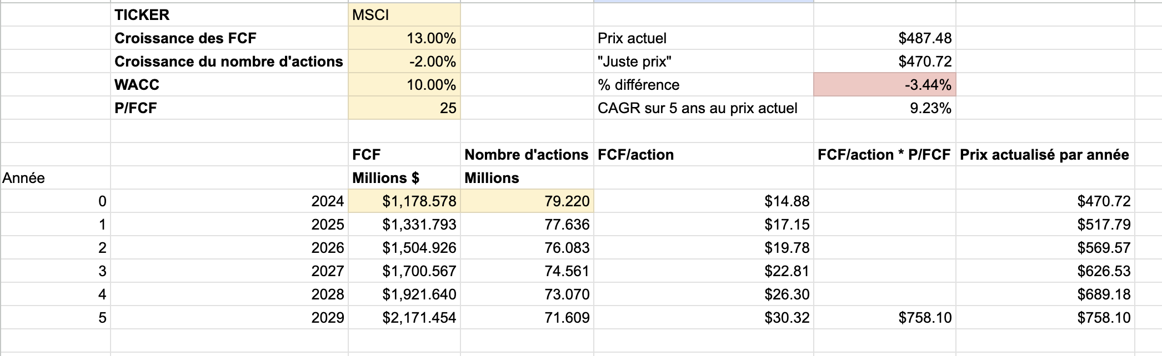
Task: Select the 79.220 shares count cell
Action: coord(527,201)
